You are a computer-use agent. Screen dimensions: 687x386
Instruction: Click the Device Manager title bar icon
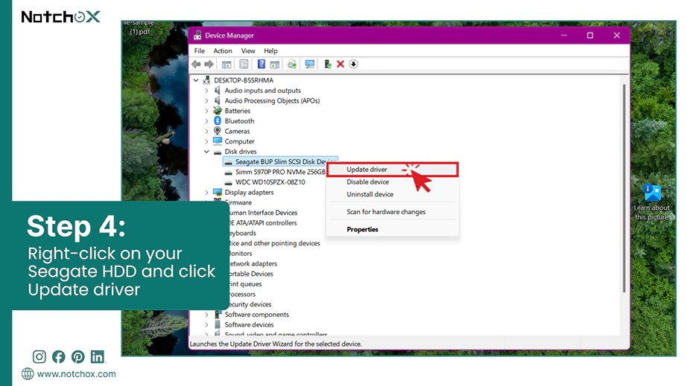197,36
